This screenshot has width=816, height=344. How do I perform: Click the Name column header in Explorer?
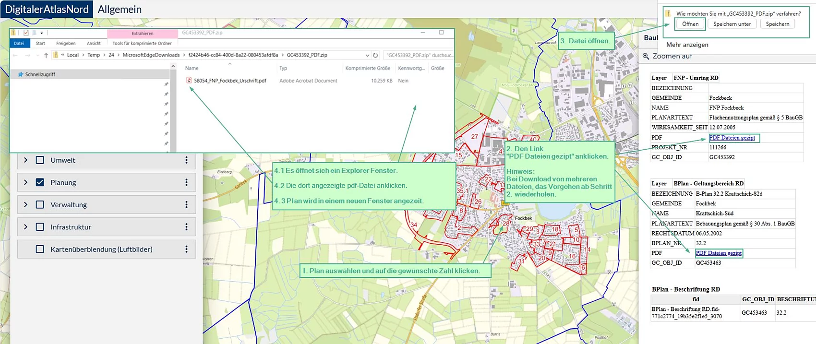192,68
